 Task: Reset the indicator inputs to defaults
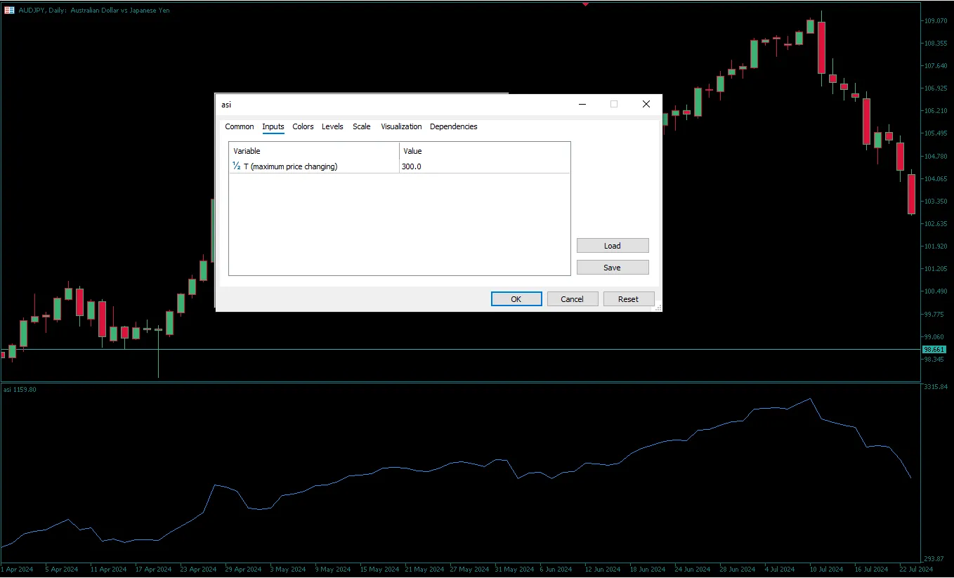pos(629,298)
